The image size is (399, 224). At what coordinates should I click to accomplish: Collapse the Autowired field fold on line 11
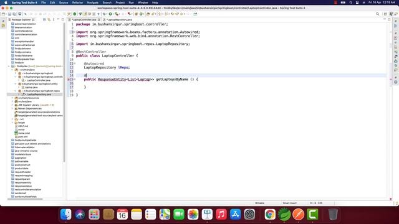[x=74, y=63]
